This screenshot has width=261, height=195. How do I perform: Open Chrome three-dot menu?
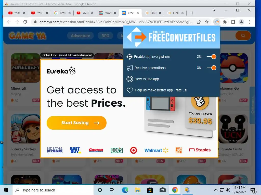(250, 22)
